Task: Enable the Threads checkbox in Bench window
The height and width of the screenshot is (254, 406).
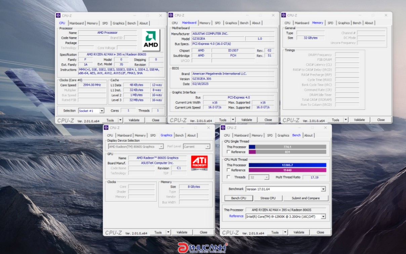Action: (x=229, y=177)
